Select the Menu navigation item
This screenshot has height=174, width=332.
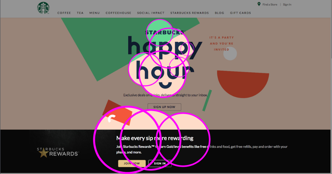(x=95, y=13)
